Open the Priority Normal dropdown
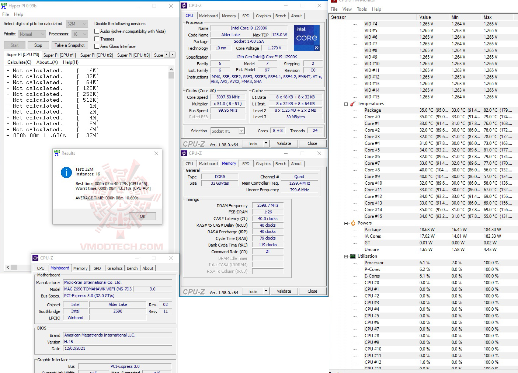The height and width of the screenshot is (373, 518). (x=32, y=34)
